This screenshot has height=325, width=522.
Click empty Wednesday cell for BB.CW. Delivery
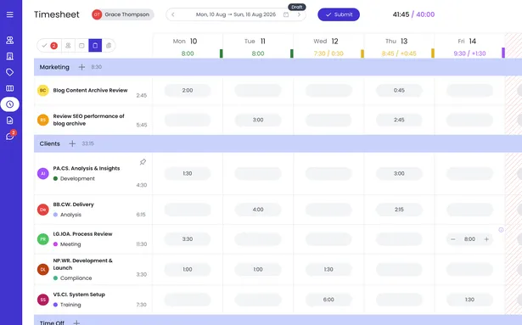[328, 210]
